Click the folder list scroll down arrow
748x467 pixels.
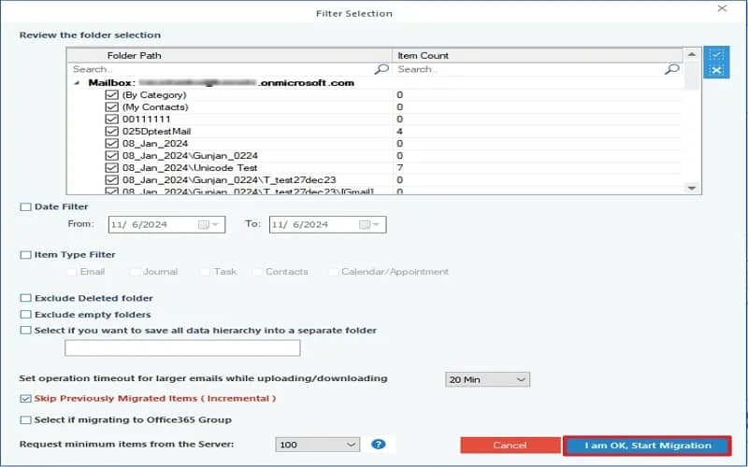(x=692, y=189)
